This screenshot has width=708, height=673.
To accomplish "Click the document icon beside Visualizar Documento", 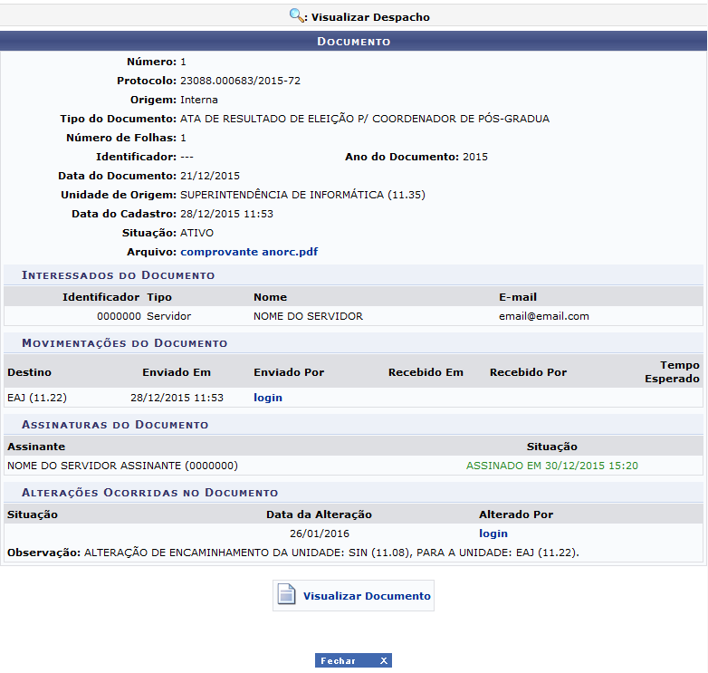I will [x=286, y=594].
